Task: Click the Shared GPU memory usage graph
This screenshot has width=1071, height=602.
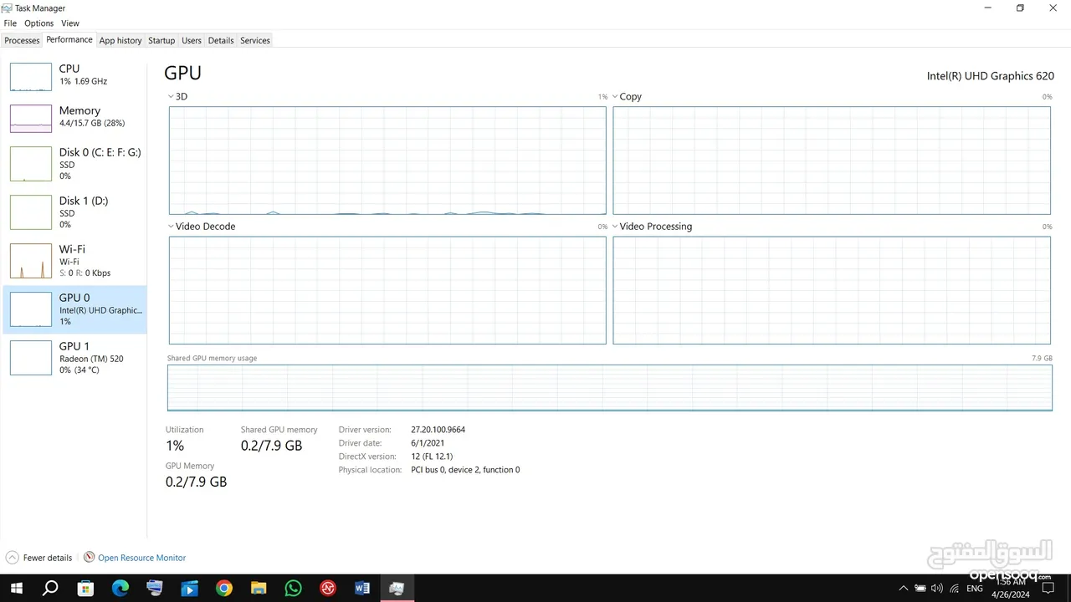Action: click(610, 388)
